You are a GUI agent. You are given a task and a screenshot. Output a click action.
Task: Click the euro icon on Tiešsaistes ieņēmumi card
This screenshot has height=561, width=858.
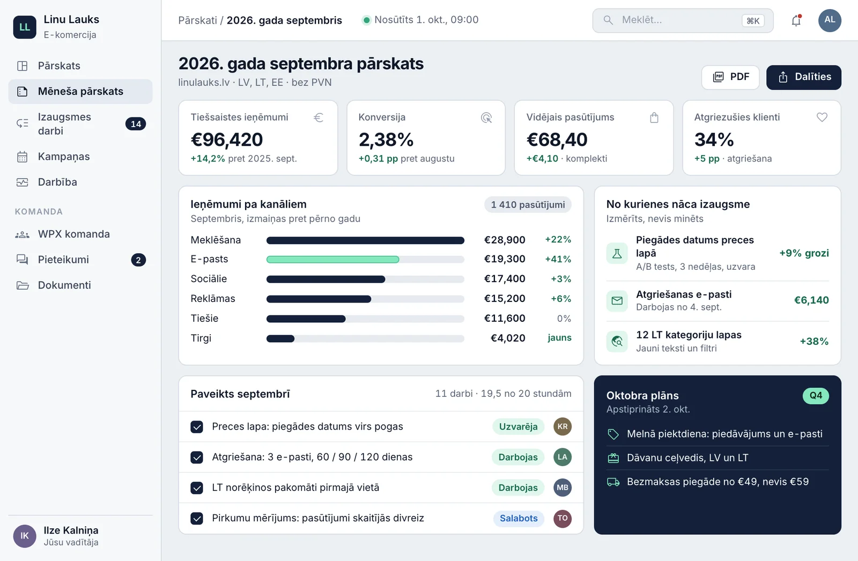[319, 117]
